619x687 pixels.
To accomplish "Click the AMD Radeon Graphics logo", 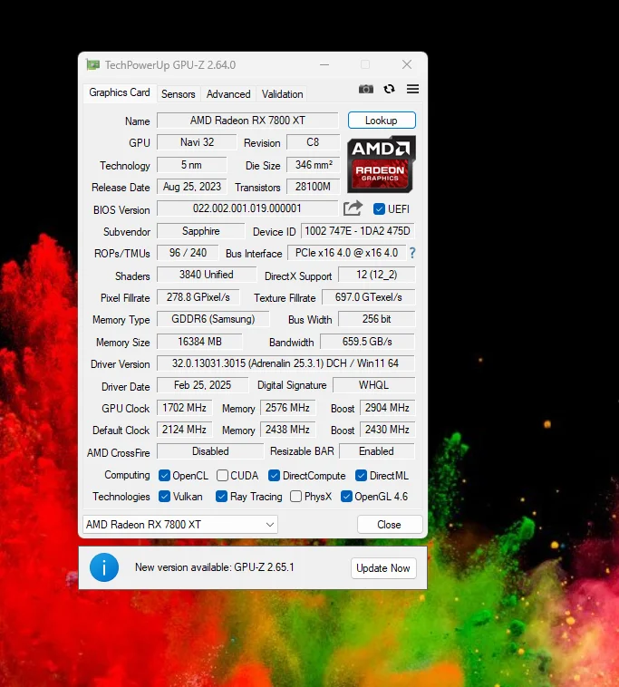I will click(x=382, y=164).
